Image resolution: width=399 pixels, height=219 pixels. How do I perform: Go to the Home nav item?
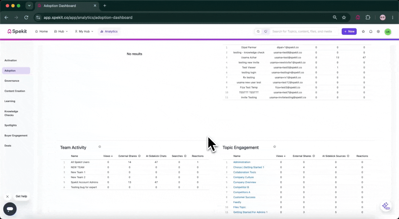[x=41, y=31]
